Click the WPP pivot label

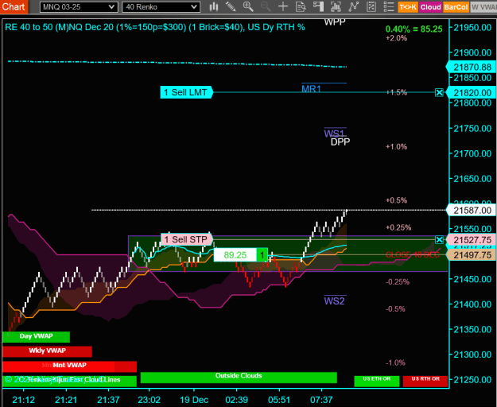[x=335, y=22]
